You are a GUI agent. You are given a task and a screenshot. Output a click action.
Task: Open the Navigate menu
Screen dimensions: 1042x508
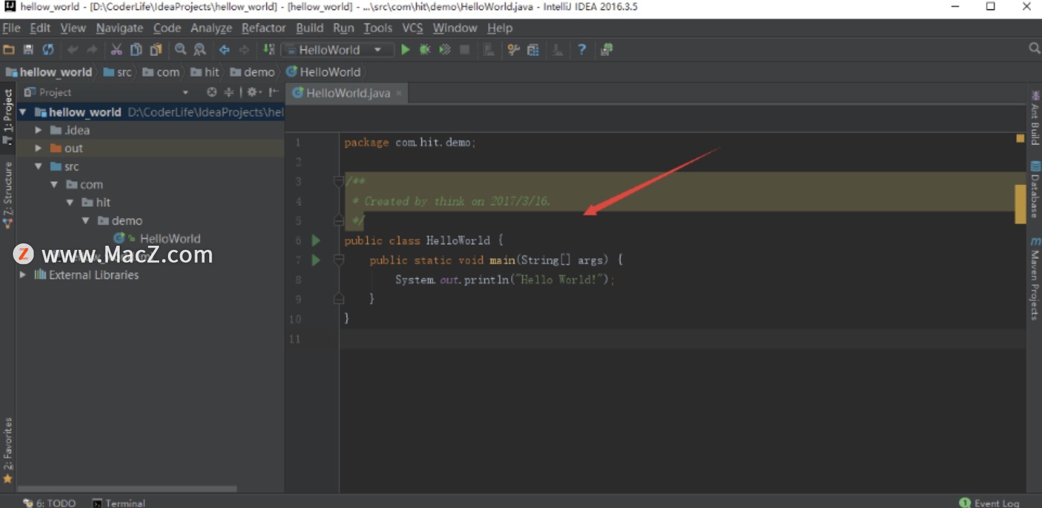pos(120,28)
